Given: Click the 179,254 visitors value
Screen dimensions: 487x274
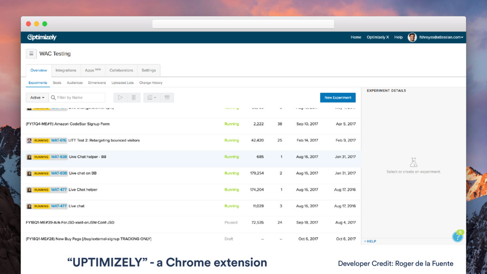Looking at the screenshot, I should pos(257,173).
